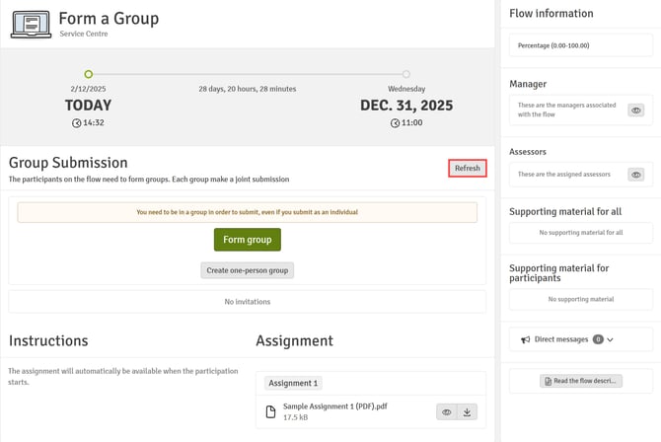
Task: Click the end marker above Dec. 31, 2025
Action: tap(405, 74)
